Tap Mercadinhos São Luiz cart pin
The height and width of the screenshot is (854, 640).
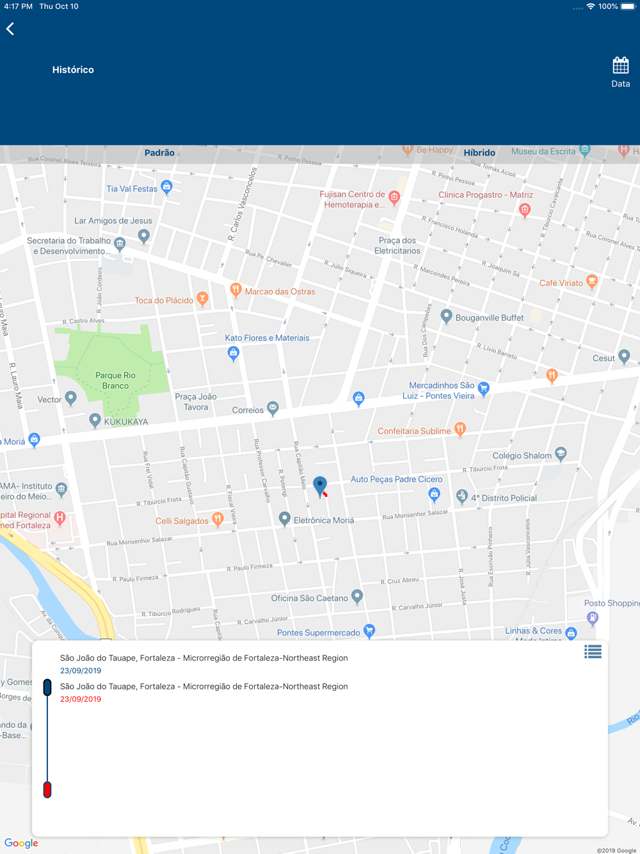click(x=484, y=389)
